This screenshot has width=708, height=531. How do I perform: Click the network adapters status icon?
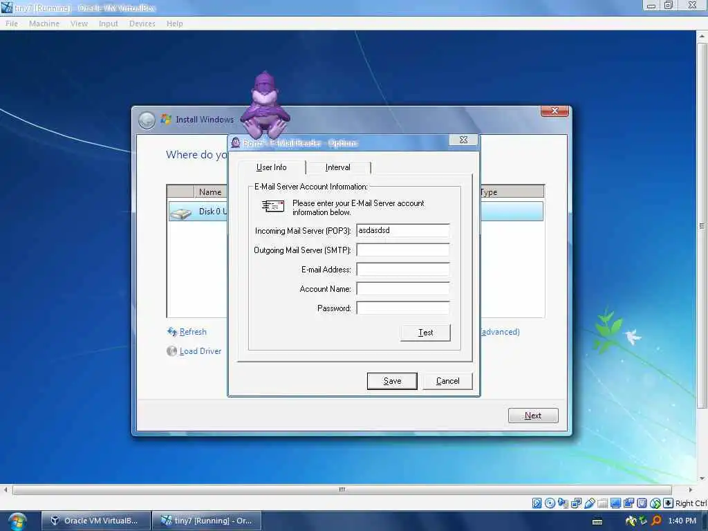(576, 503)
